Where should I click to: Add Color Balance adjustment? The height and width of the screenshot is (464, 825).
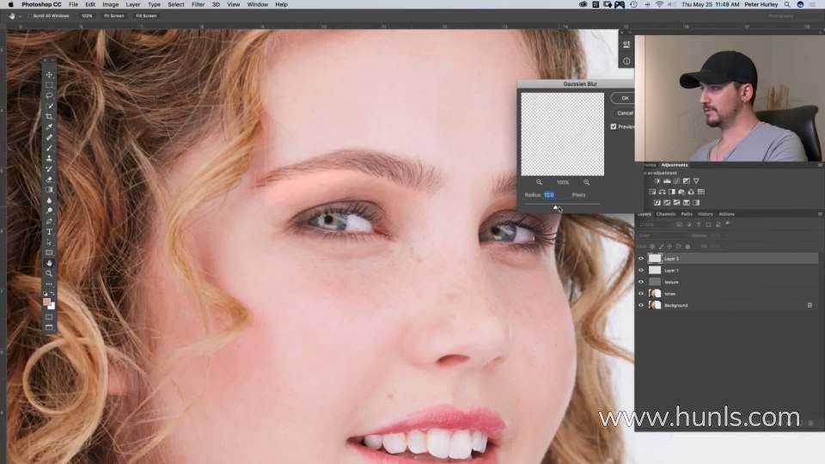[x=662, y=192]
